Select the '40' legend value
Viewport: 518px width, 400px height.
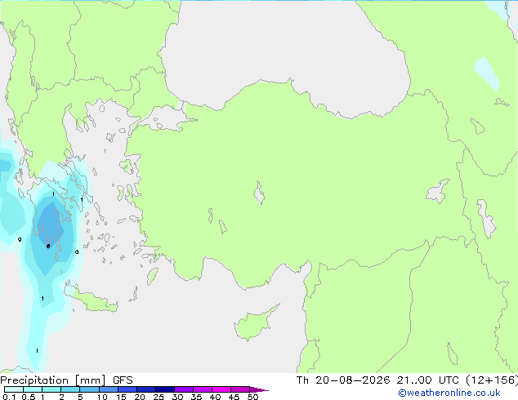pos(215,397)
